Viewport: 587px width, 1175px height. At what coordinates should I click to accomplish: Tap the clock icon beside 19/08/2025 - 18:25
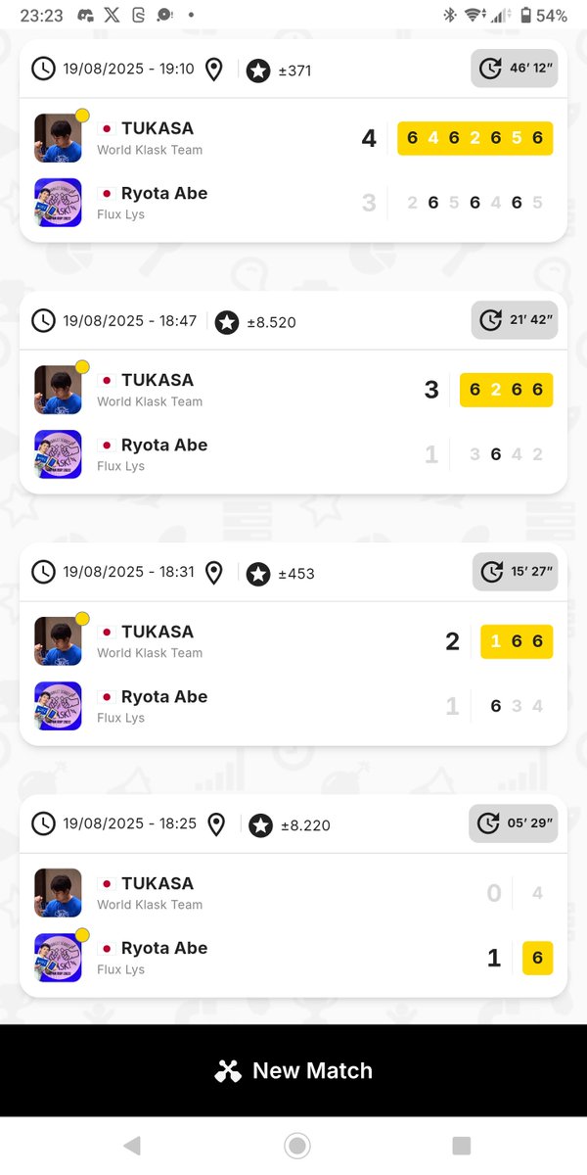[x=43, y=823]
